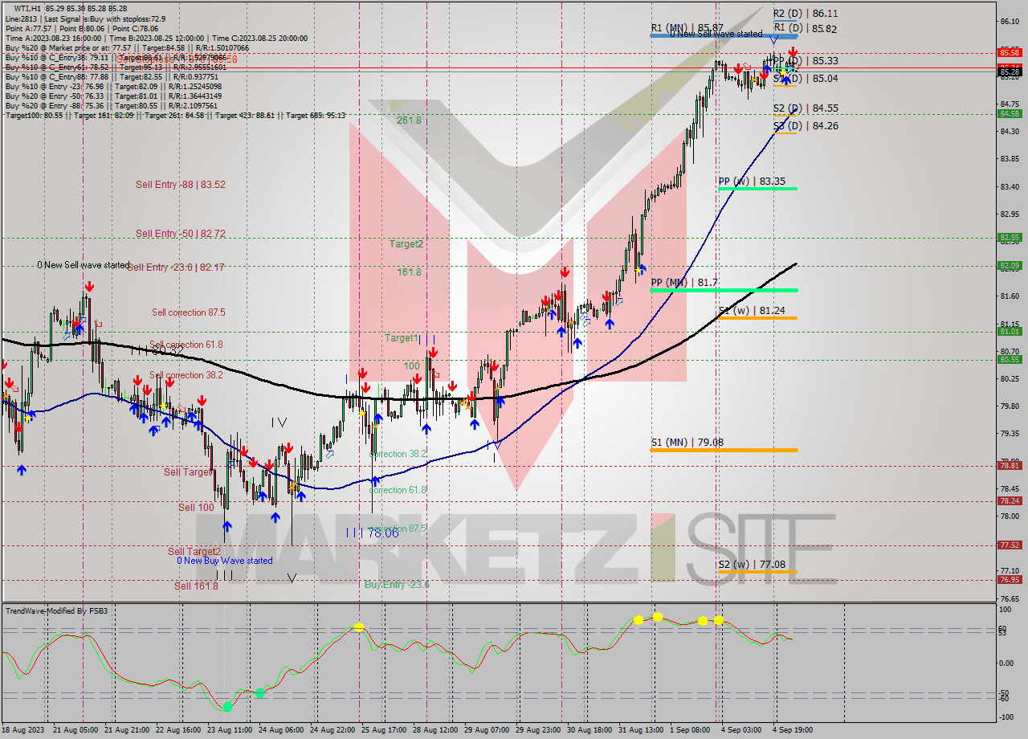Viewport: 1028px width, 739px height.
Task: Click the 'S2 (D) | 84.55' pivot label
Action: click(805, 108)
